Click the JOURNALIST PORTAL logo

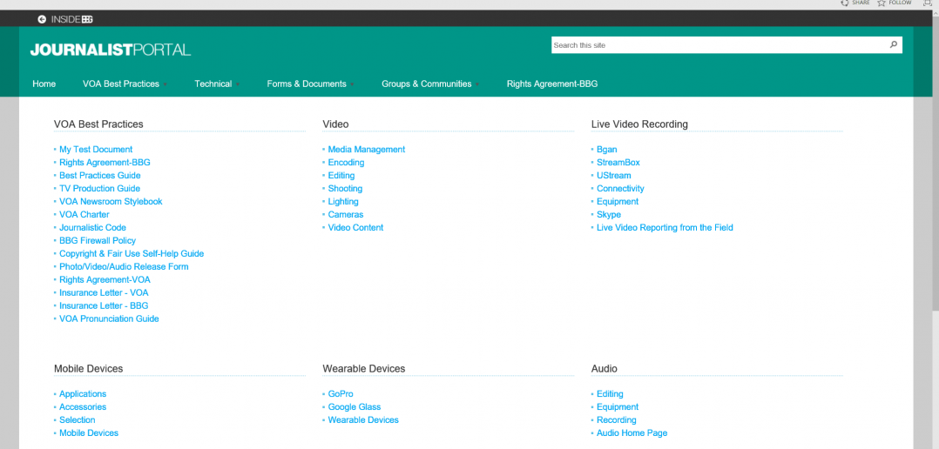(x=111, y=50)
